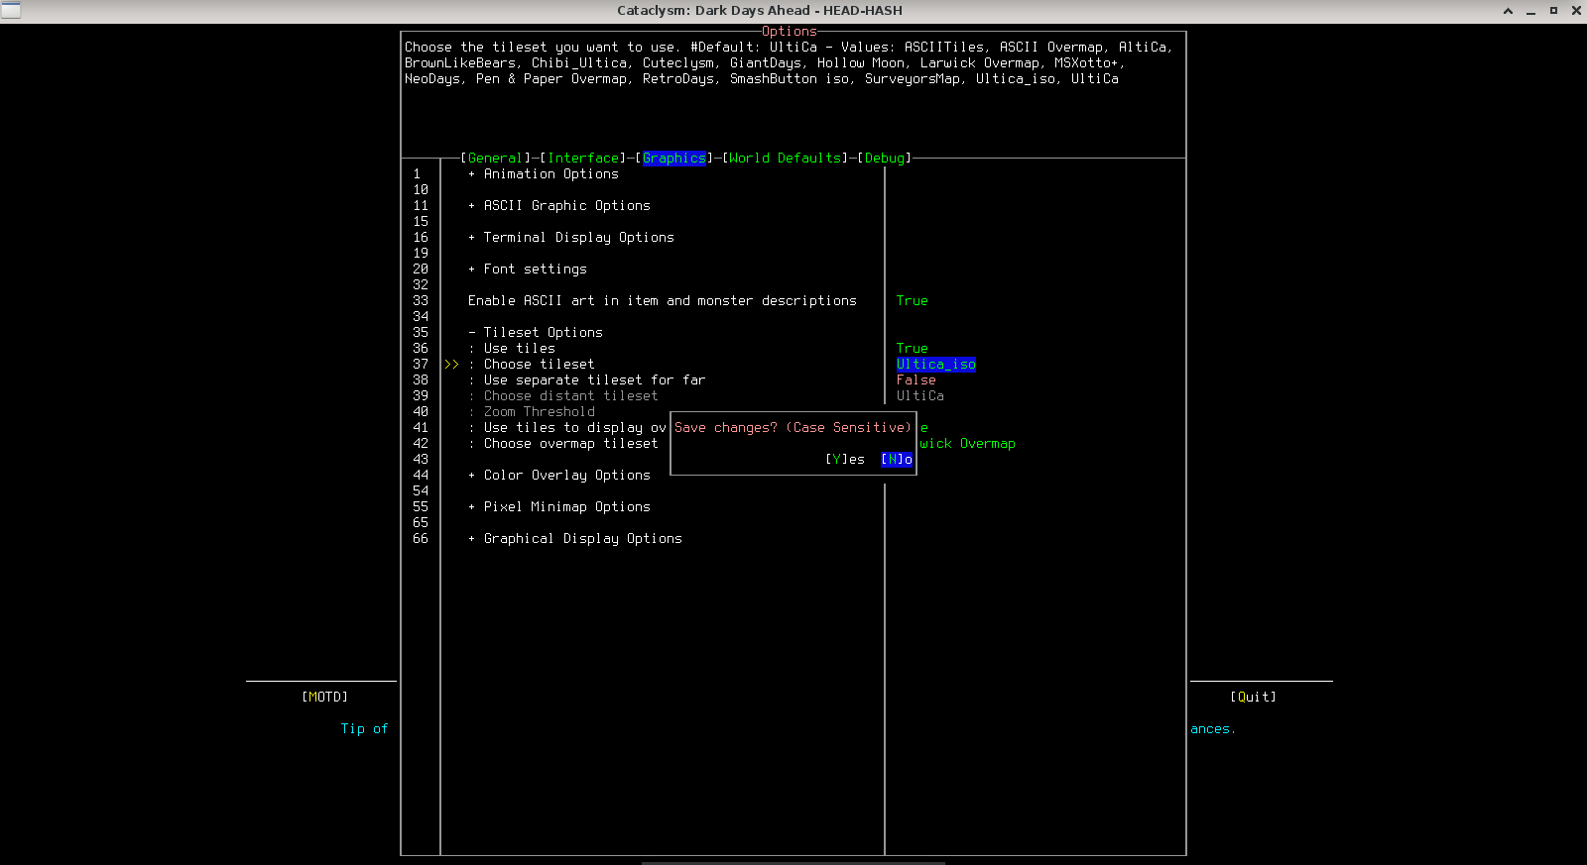Open the Ultica_iso tileset value
The height and width of the screenshot is (865, 1587).
[935, 365]
